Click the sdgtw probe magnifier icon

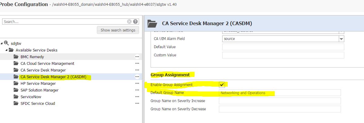[x=6, y=43]
